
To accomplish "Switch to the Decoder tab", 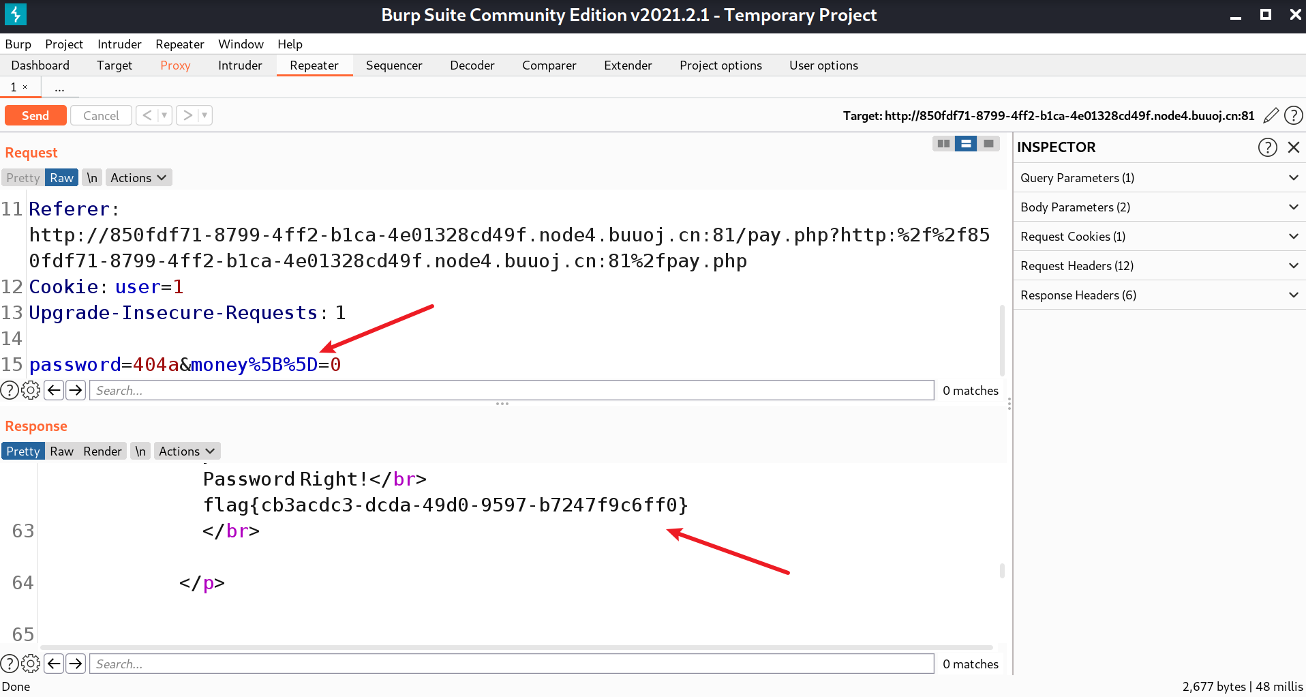I will 472,65.
